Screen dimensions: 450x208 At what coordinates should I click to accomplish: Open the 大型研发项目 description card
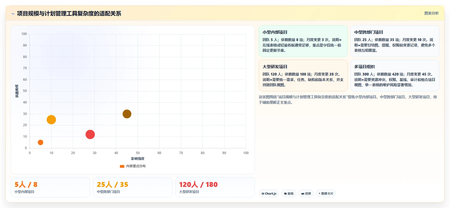pyautogui.click(x=303, y=76)
